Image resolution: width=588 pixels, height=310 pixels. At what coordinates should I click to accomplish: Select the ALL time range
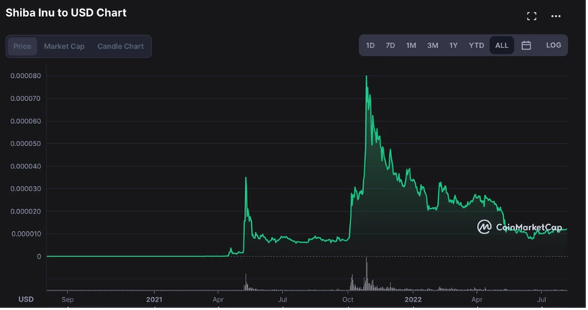tap(501, 45)
